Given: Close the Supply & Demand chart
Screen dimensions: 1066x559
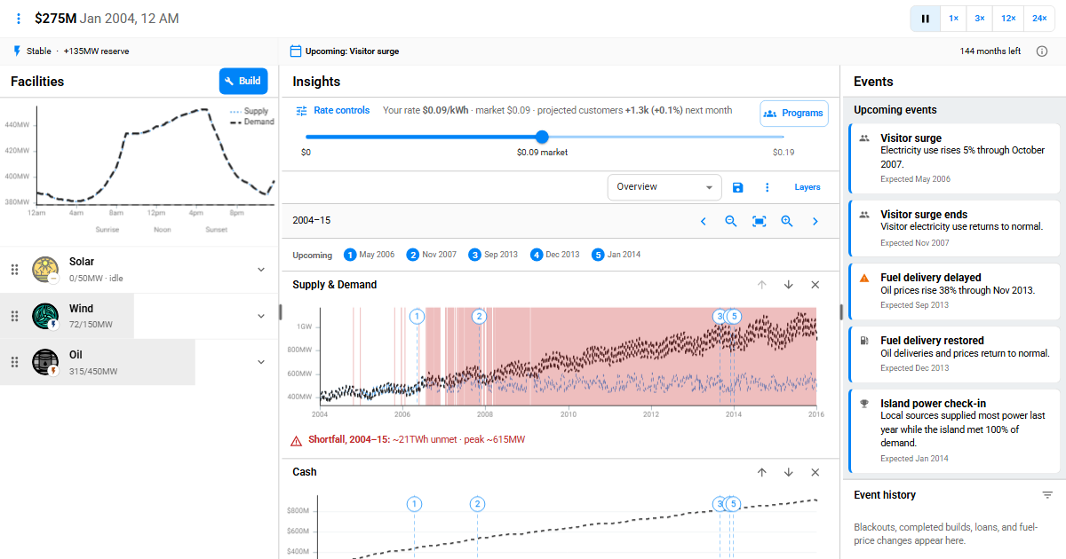Looking at the screenshot, I should pos(815,285).
